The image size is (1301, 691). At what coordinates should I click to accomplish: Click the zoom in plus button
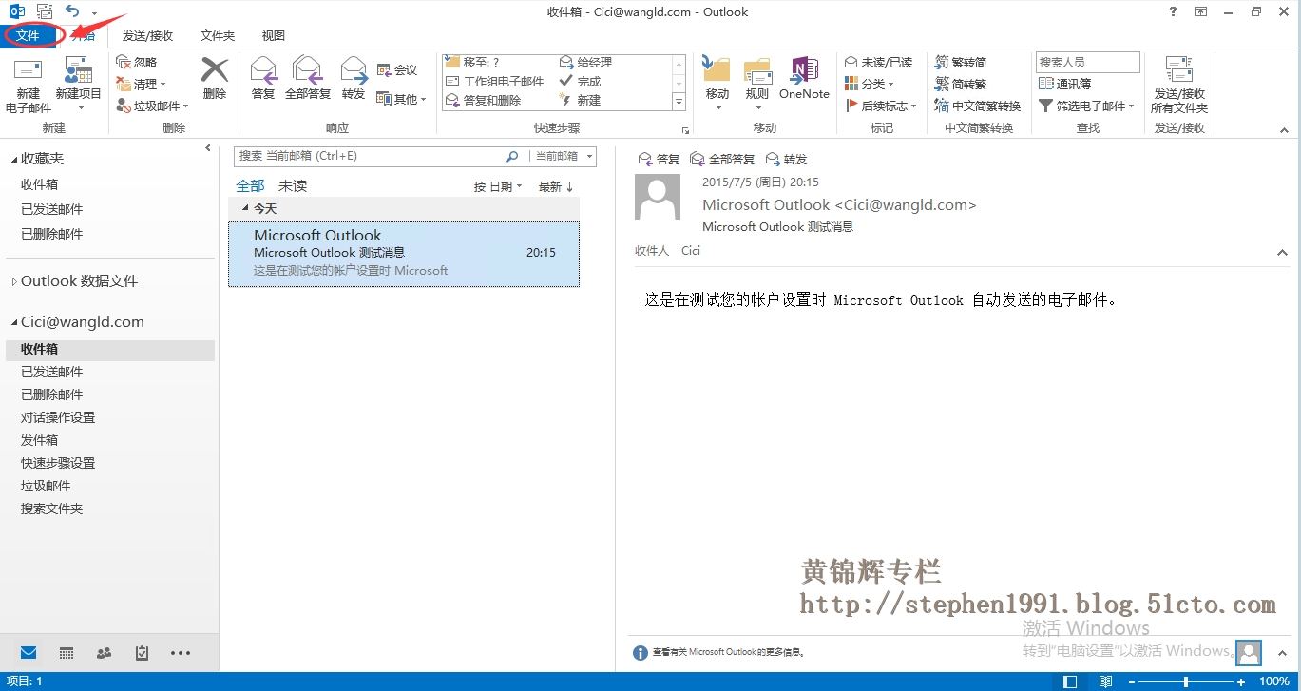pyautogui.click(x=1241, y=681)
